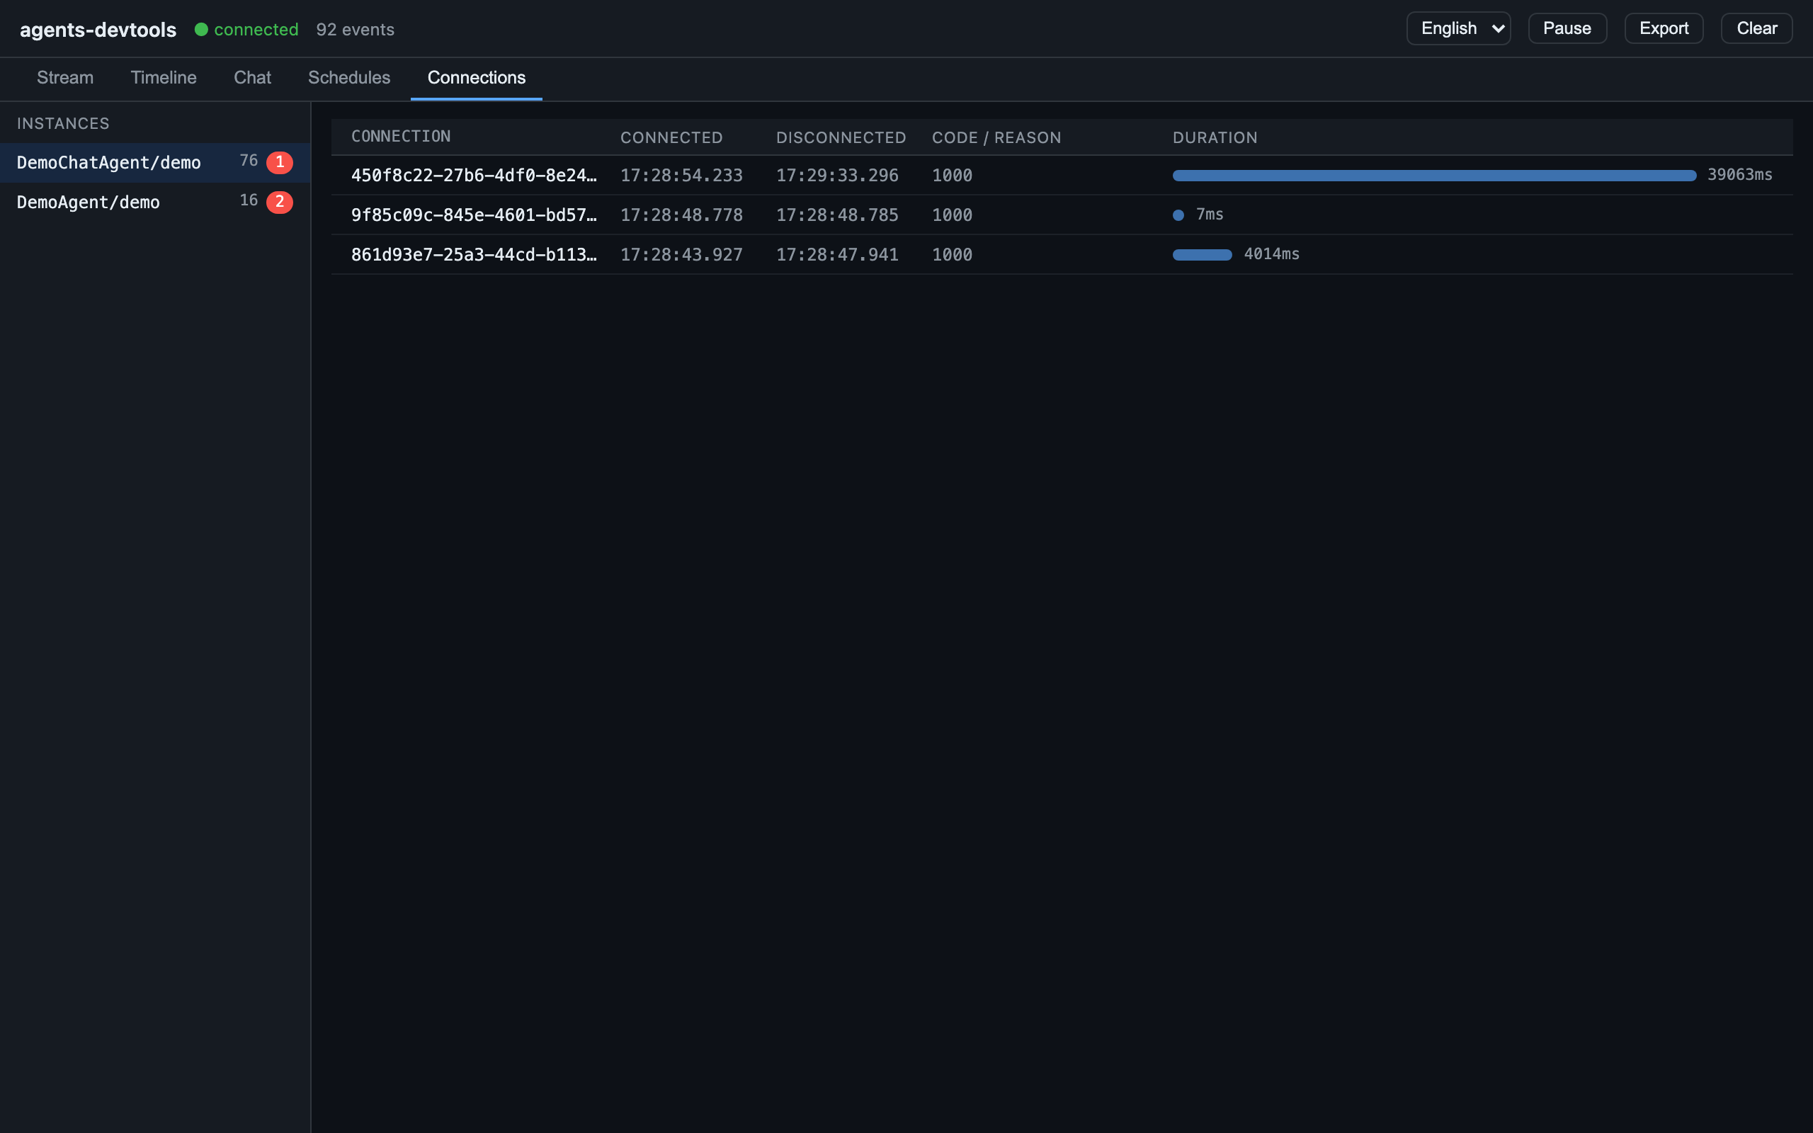The image size is (1813, 1133).
Task: Select connection 861d93e7-25a3-44cd-b113
Action: pyautogui.click(x=1062, y=255)
